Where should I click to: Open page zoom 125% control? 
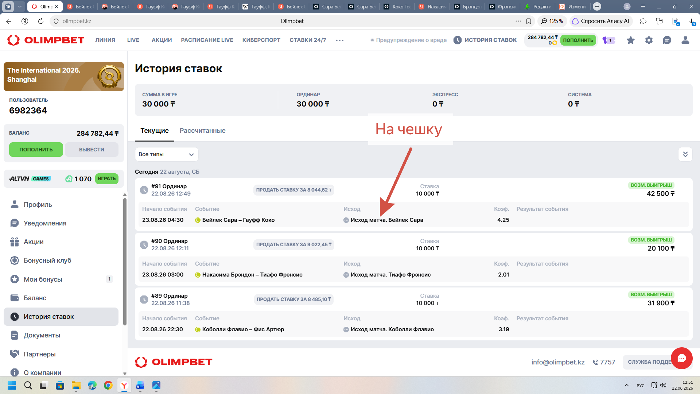[552, 21]
